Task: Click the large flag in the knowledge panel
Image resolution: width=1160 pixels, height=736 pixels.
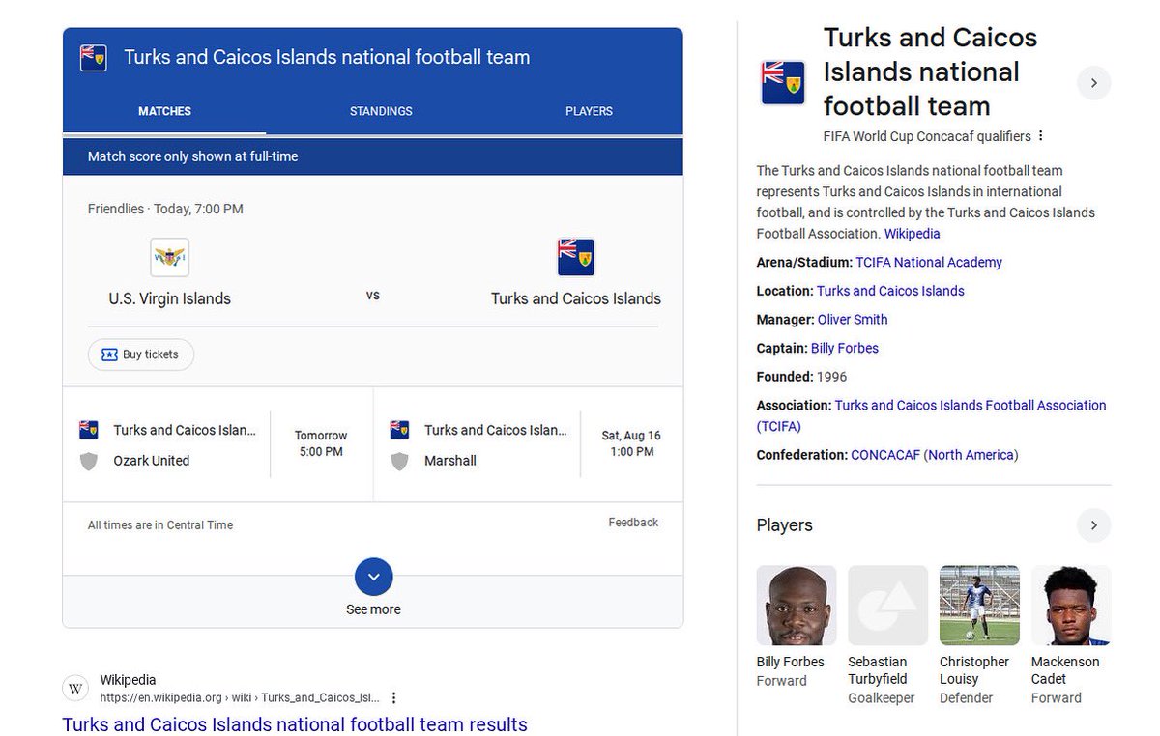Action: pos(783,83)
